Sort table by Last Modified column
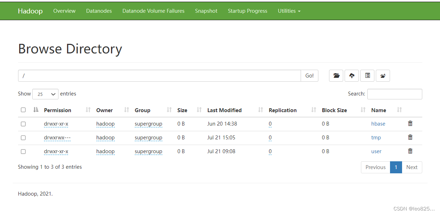The height and width of the screenshot is (214, 440). click(x=224, y=110)
